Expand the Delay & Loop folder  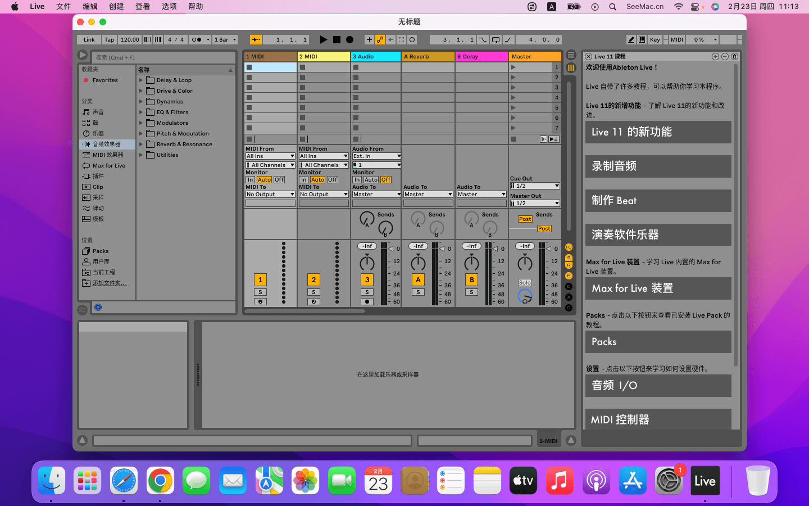[141, 80]
